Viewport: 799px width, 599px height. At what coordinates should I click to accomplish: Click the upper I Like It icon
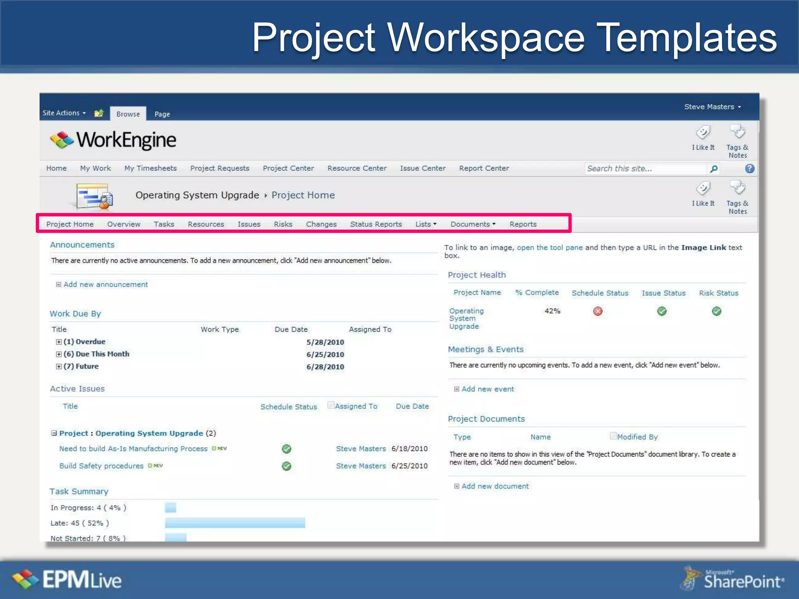coord(703,133)
